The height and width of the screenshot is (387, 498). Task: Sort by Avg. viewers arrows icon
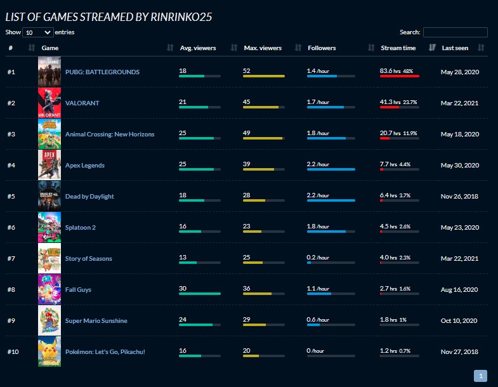point(234,48)
